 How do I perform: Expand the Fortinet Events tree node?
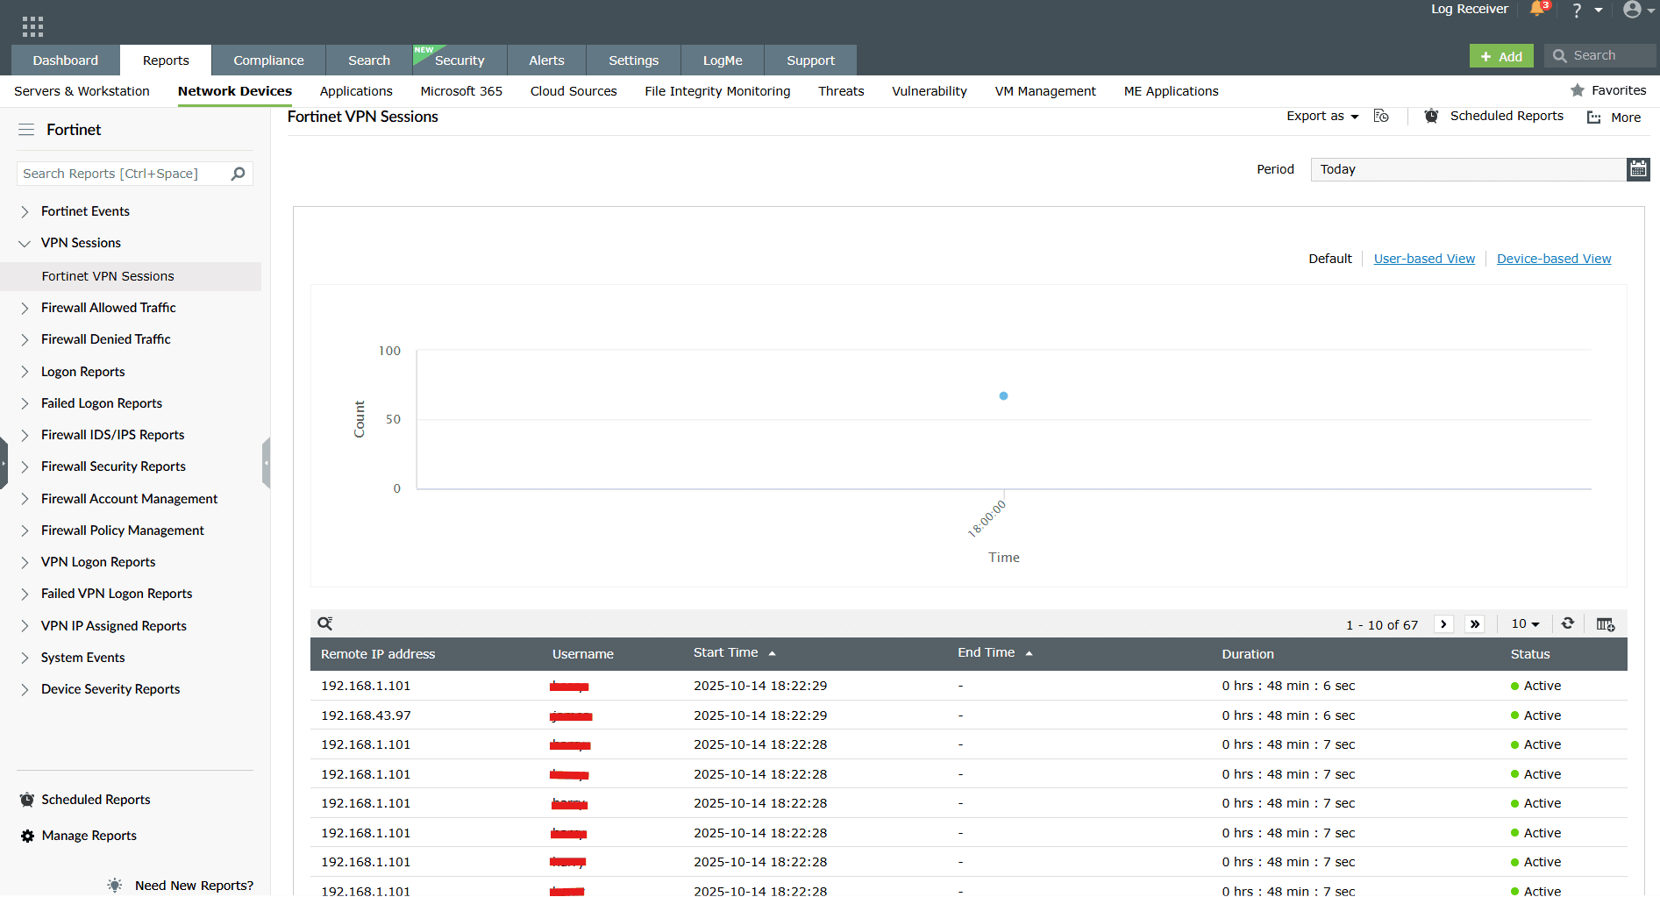pyautogui.click(x=25, y=211)
